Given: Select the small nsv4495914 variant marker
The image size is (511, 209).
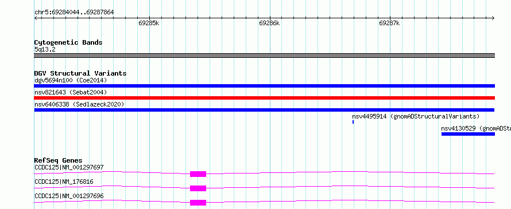Looking at the screenshot, I should pos(353,122).
